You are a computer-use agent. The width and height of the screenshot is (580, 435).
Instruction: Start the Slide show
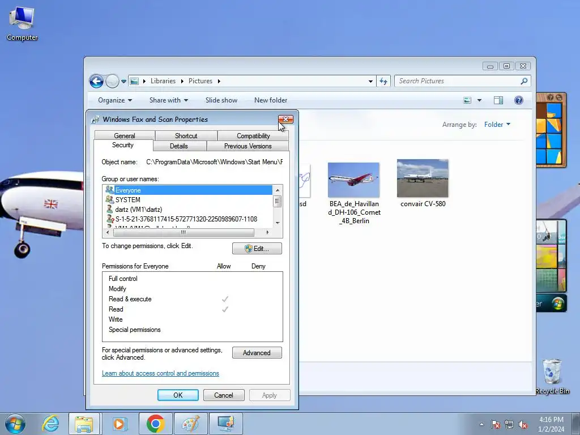pyautogui.click(x=221, y=100)
